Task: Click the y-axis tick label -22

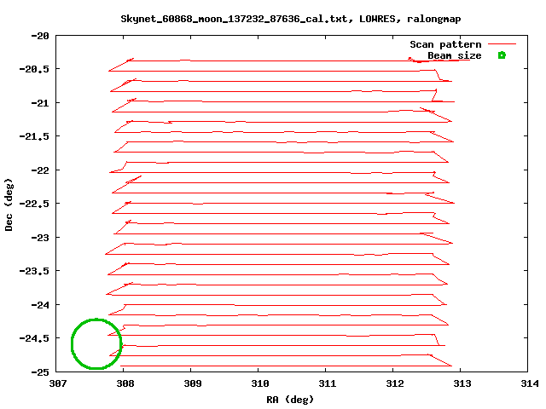Action: click(x=40, y=170)
